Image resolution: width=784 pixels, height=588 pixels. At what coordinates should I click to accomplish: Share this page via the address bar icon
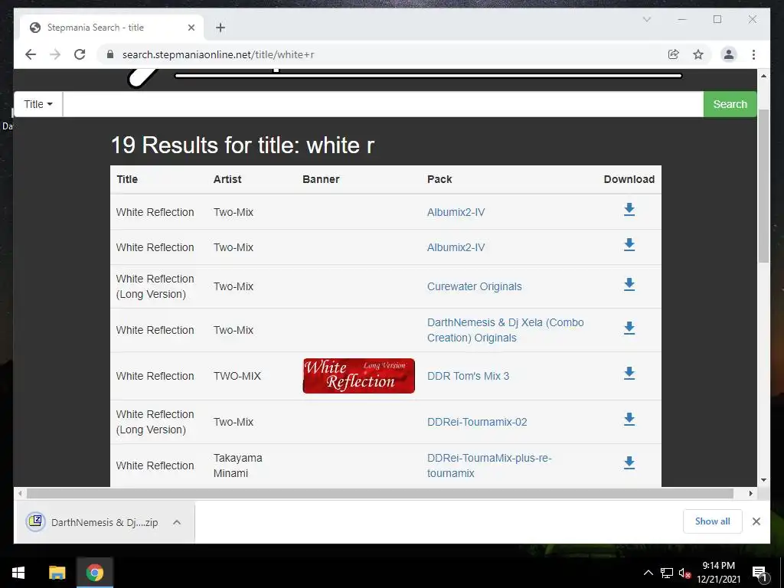click(674, 54)
